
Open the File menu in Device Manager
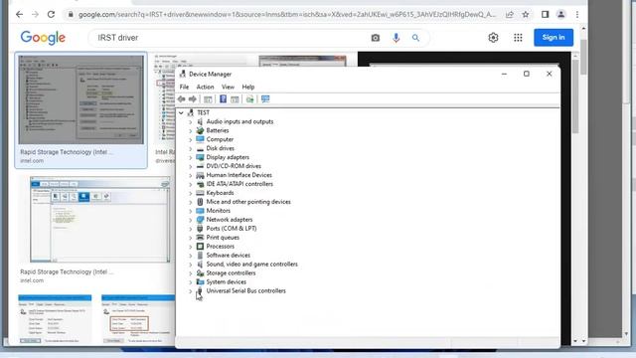(184, 87)
